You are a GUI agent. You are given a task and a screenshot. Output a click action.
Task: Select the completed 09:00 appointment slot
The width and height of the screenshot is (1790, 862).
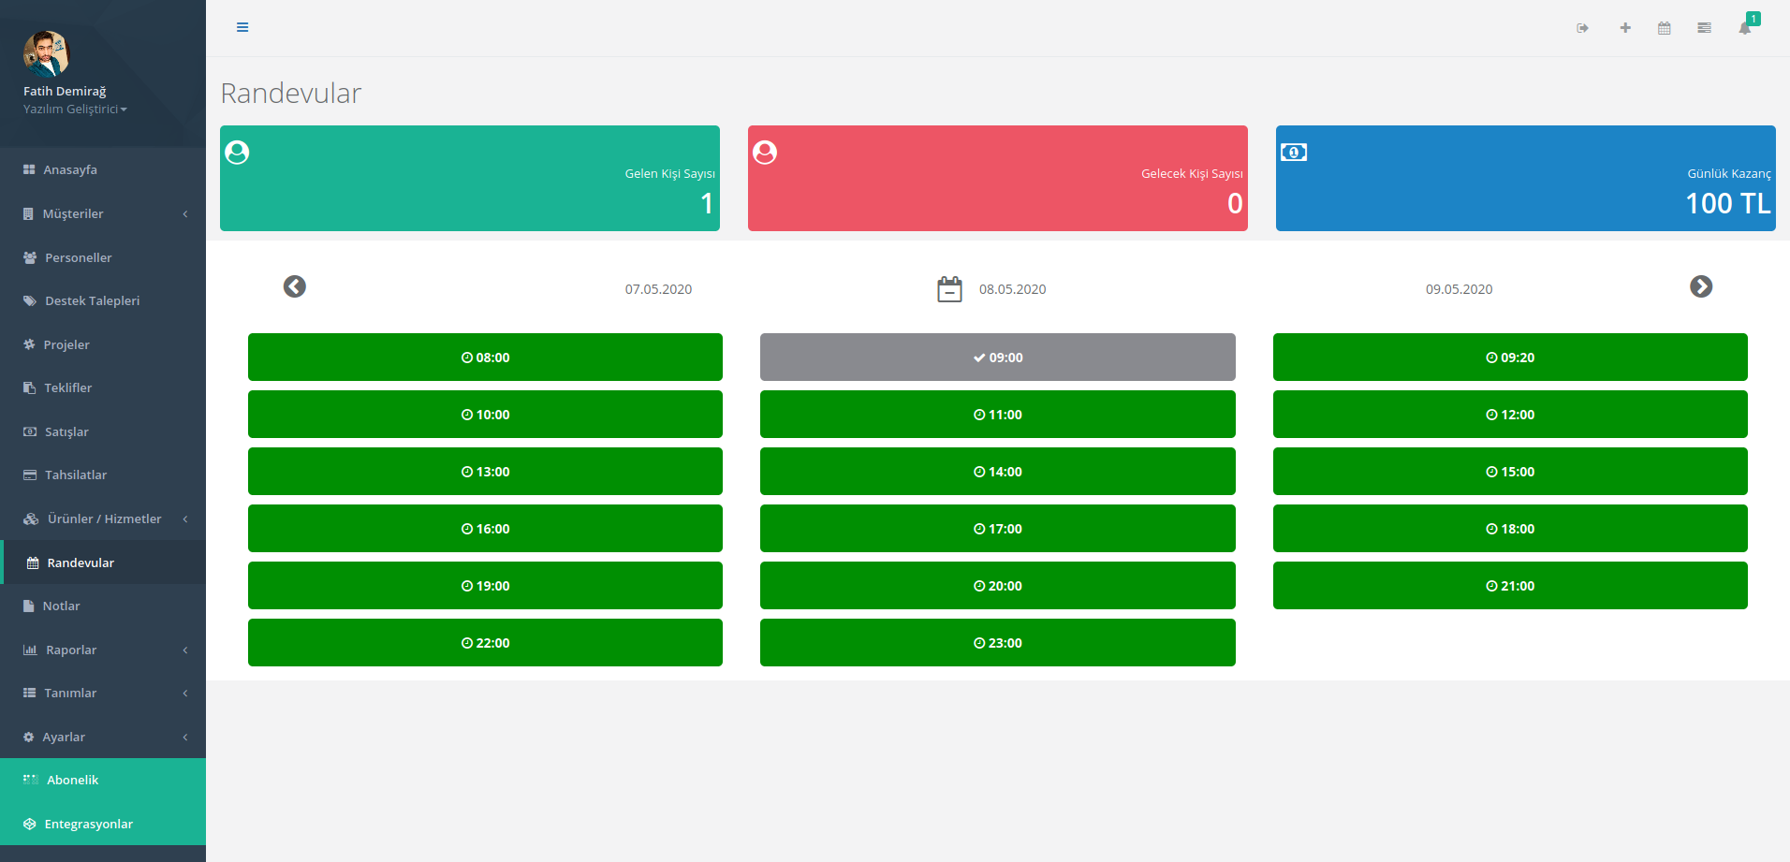click(x=997, y=358)
